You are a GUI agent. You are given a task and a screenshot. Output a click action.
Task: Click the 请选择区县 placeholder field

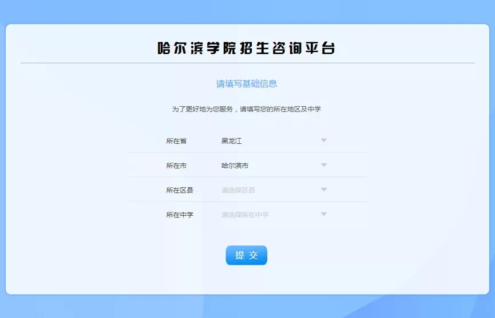click(239, 190)
